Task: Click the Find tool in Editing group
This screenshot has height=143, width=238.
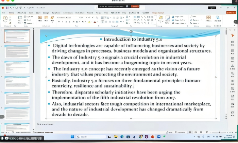Action: (x=193, y=16)
